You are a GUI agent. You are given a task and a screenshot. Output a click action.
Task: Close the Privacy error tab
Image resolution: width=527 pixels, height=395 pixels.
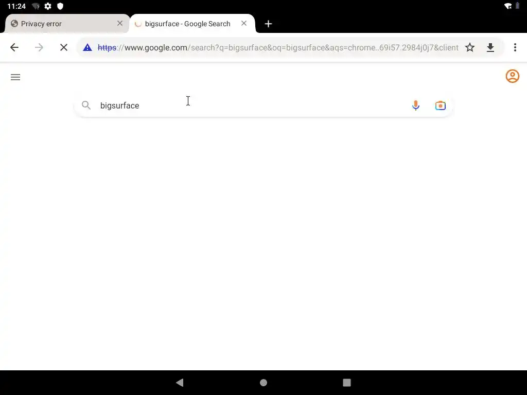coord(119,23)
